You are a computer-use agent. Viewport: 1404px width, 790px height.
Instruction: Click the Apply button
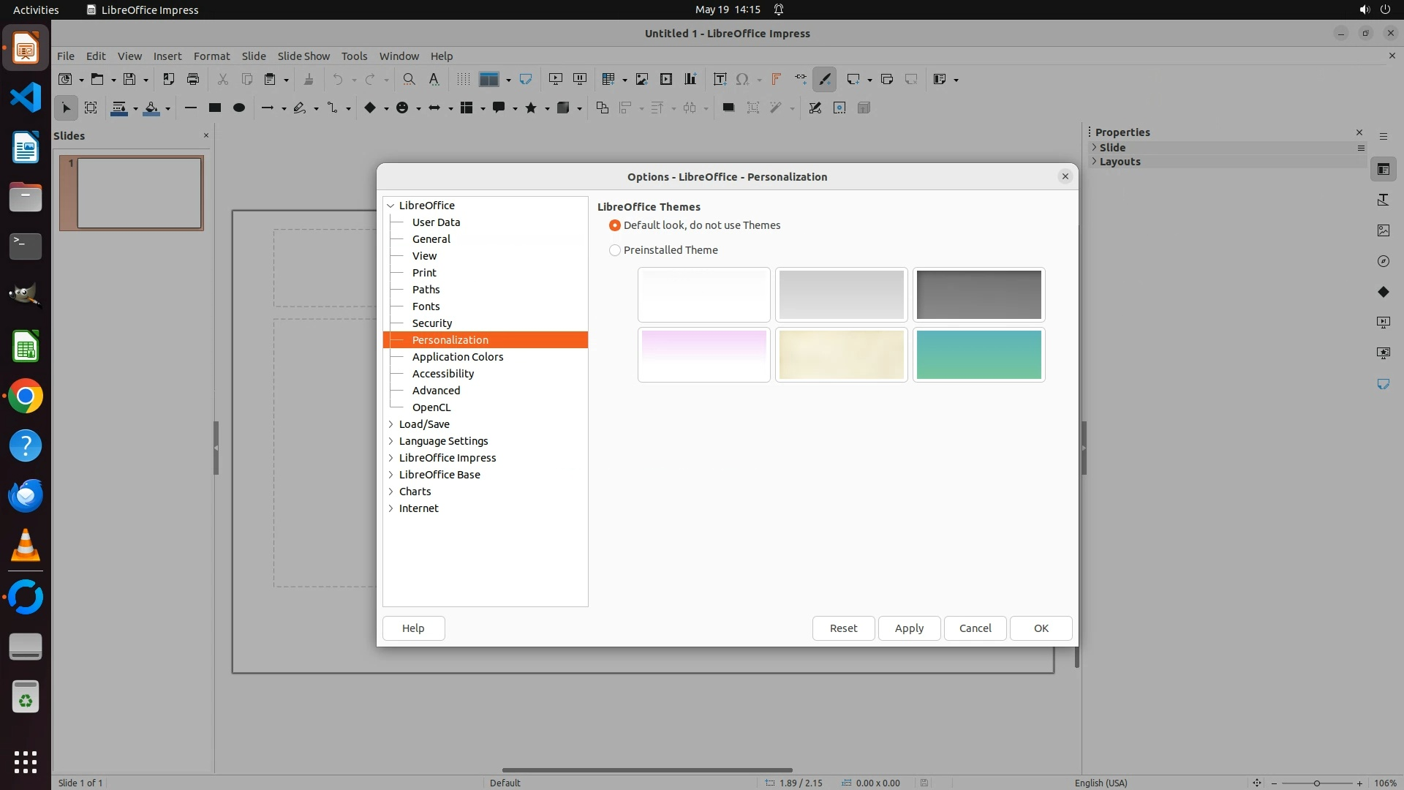coord(909,628)
